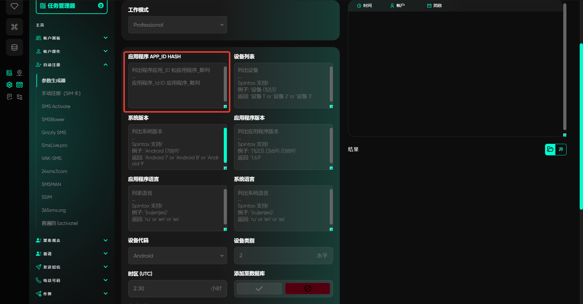This screenshot has height=304, width=583.
Task: Open the 工作模式 Professional dropdown
Action: 177,25
